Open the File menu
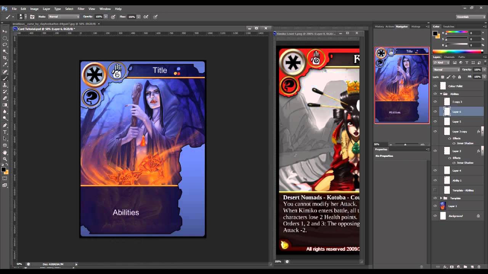This screenshot has height=274, width=488. 14,9
